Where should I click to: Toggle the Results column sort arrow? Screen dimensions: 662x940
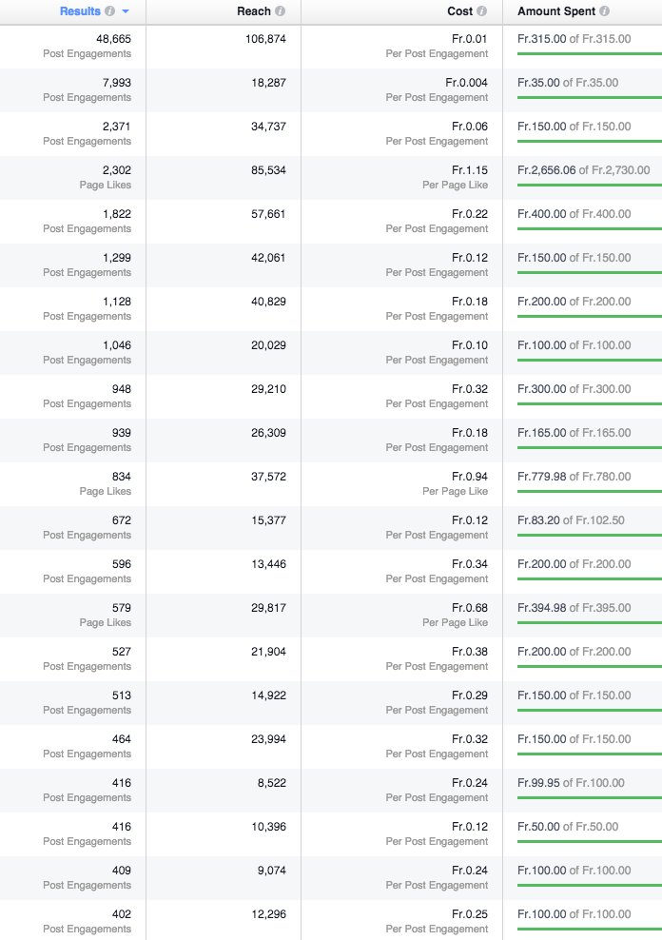(x=126, y=11)
